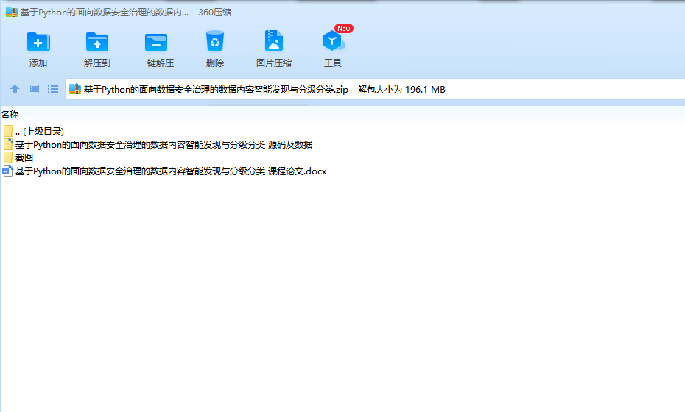Screen dimensions: 685x412
Task: Select the '截图' folder name
Action: [24, 157]
